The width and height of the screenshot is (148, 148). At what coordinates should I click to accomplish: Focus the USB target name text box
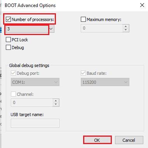pyautogui.click(x=35, y=123)
